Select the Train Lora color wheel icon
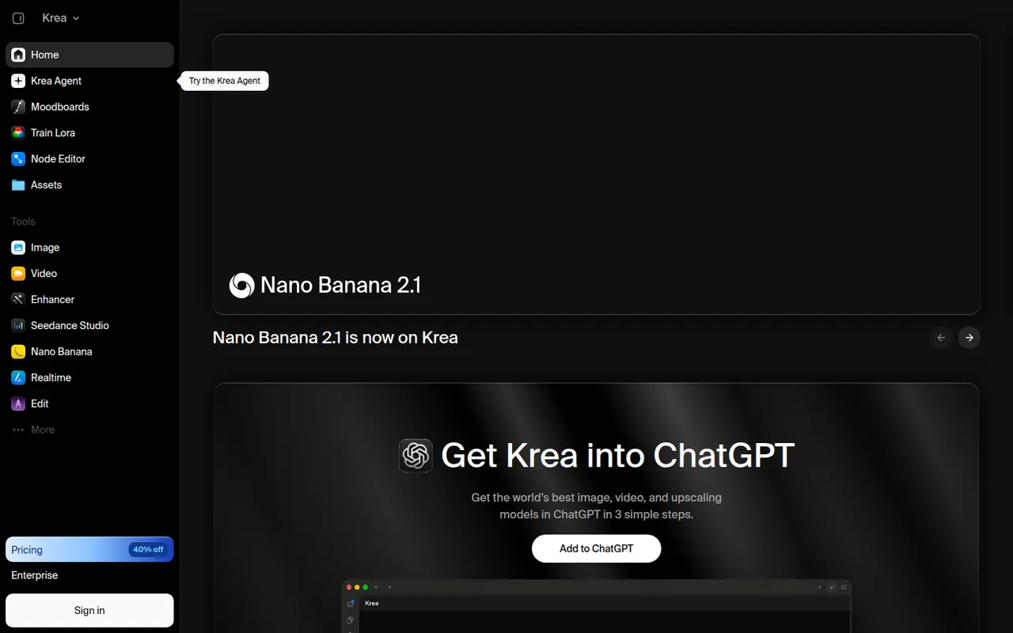 point(18,133)
